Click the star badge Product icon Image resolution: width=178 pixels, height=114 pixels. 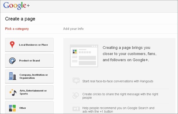pyautogui.click(x=12, y=61)
